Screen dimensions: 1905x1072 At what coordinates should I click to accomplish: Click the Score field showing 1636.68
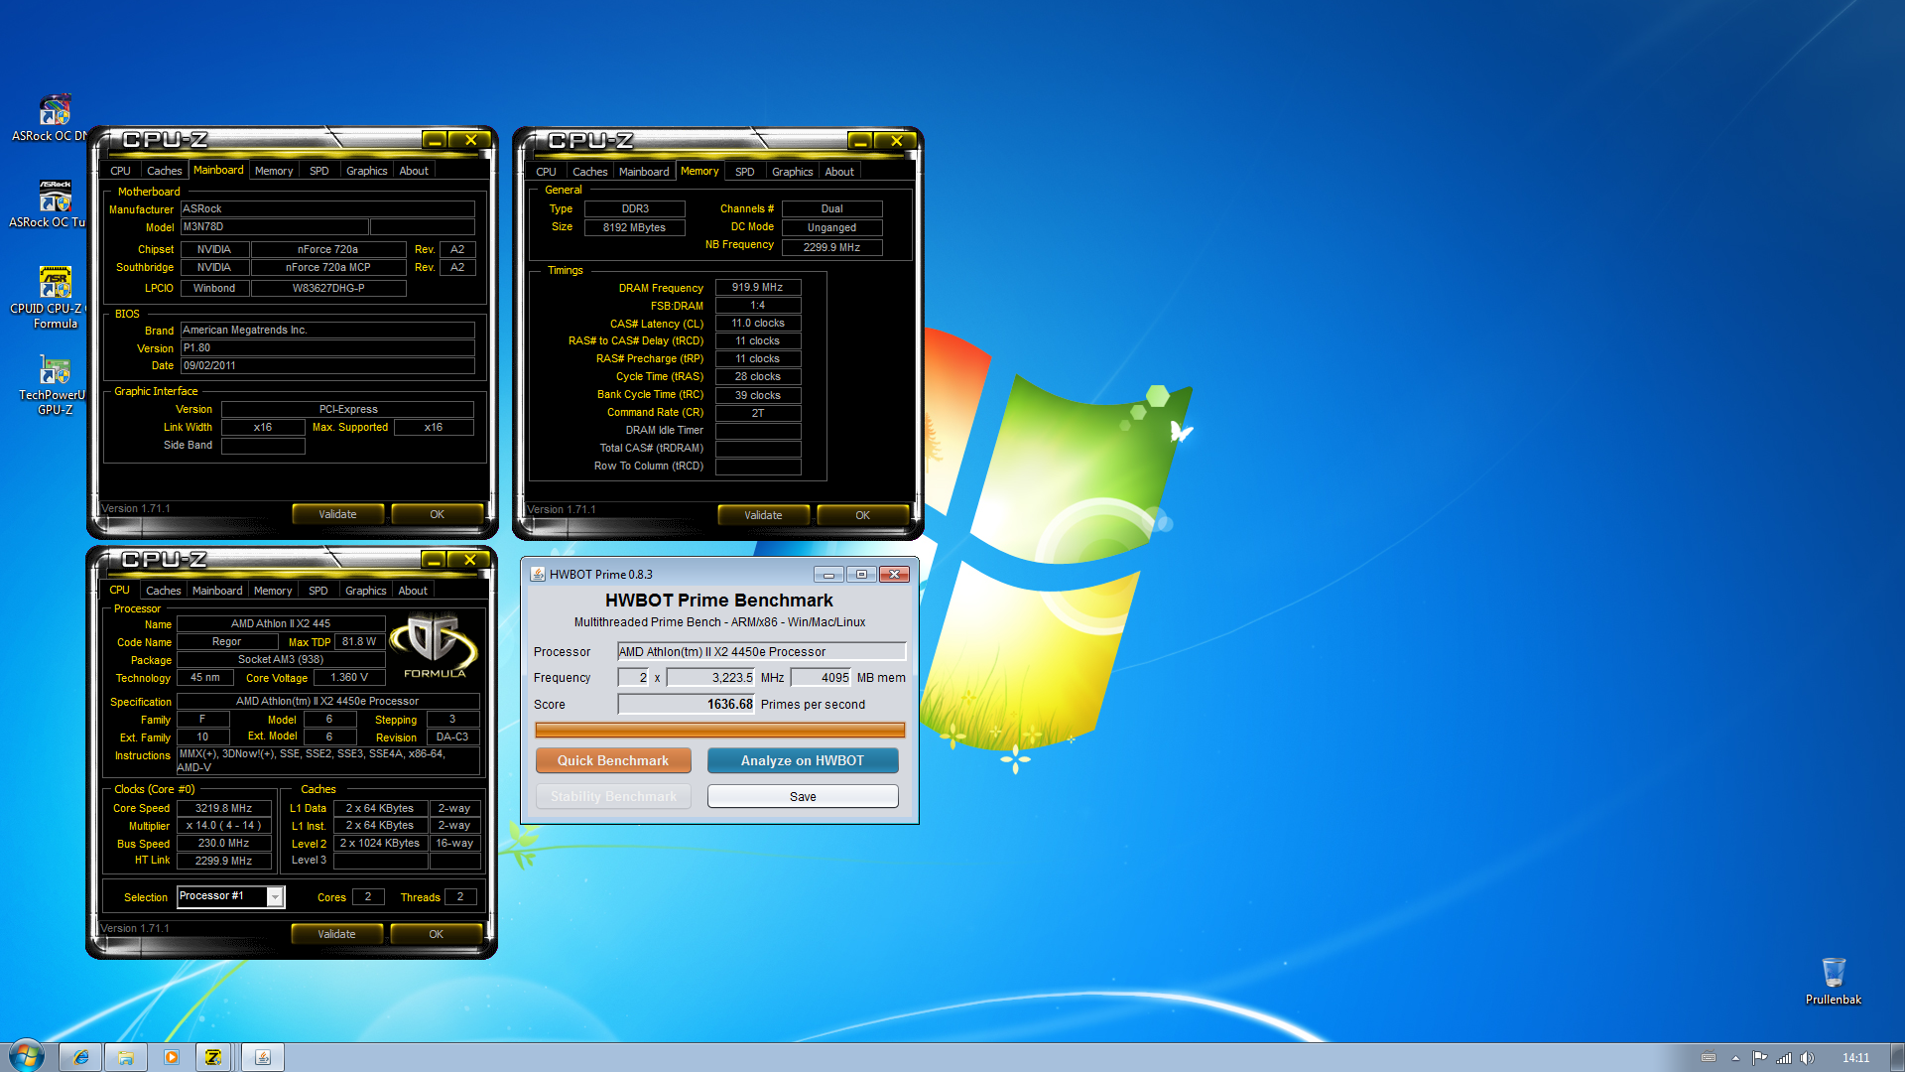pos(686,704)
